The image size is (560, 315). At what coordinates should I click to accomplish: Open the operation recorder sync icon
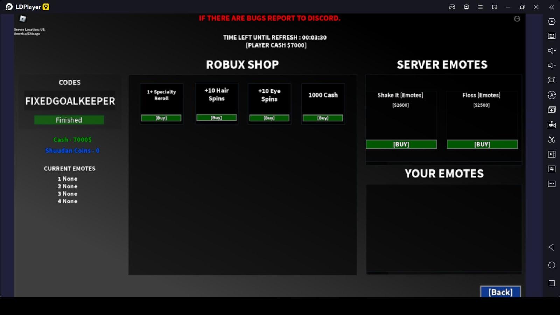552,95
